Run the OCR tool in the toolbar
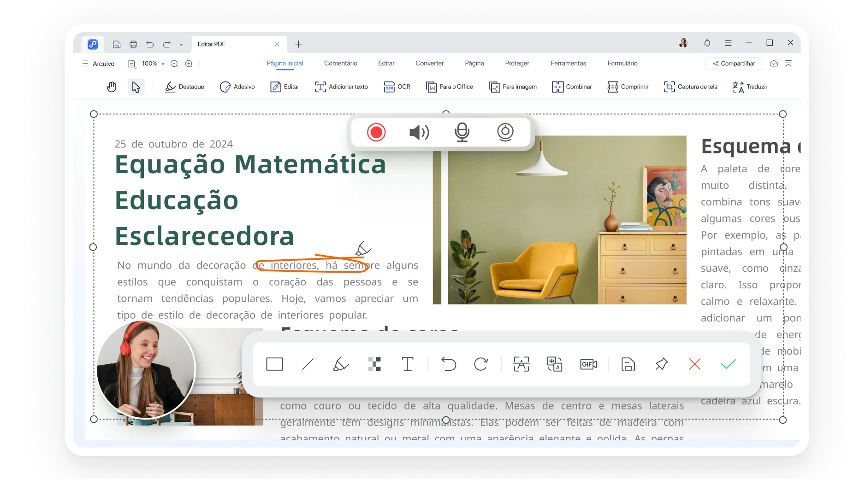 (397, 87)
